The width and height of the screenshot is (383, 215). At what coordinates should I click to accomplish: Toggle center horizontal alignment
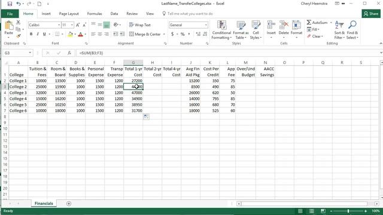pos(100,34)
